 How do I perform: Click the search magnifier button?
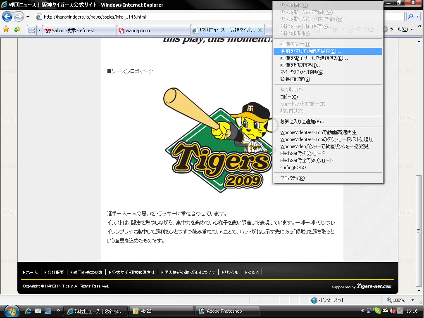[410, 16]
